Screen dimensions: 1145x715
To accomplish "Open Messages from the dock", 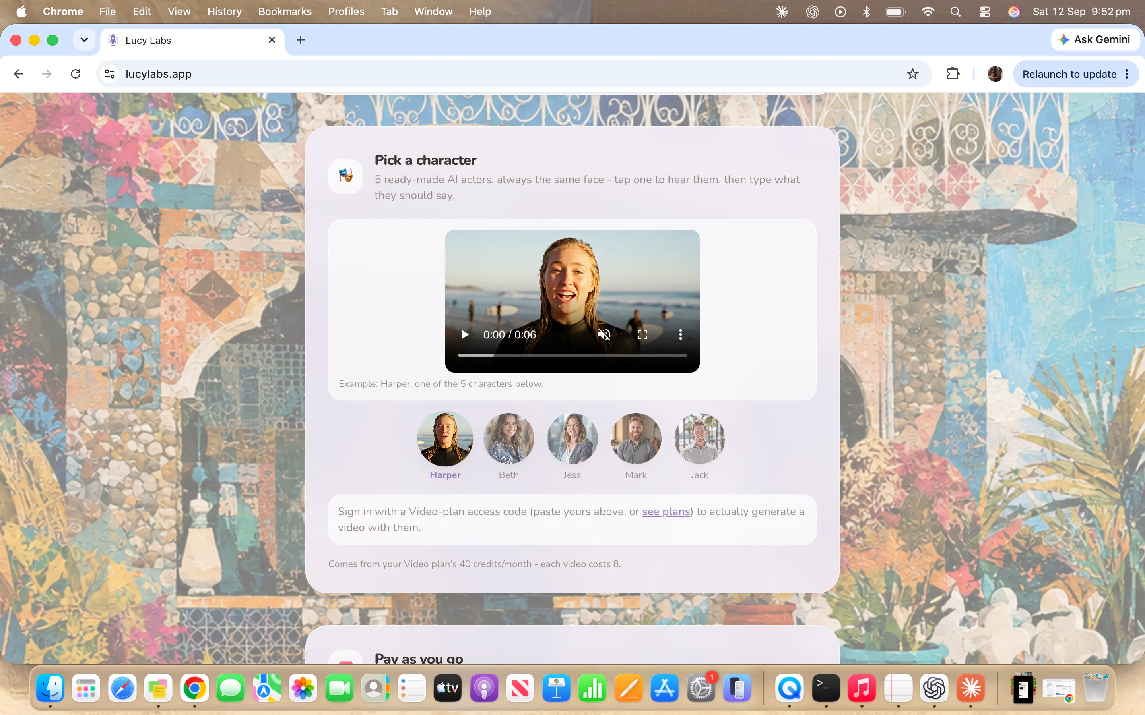I will click(231, 688).
